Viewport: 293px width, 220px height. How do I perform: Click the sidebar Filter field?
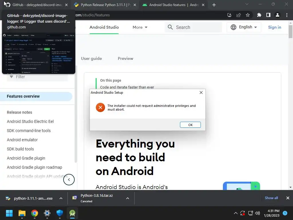pos(37,77)
